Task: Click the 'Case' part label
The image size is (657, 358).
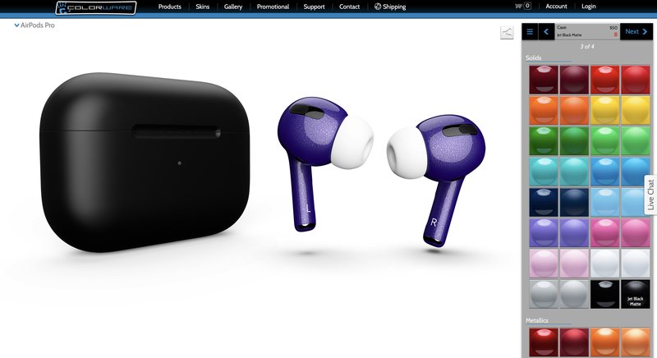Action: tap(562, 27)
